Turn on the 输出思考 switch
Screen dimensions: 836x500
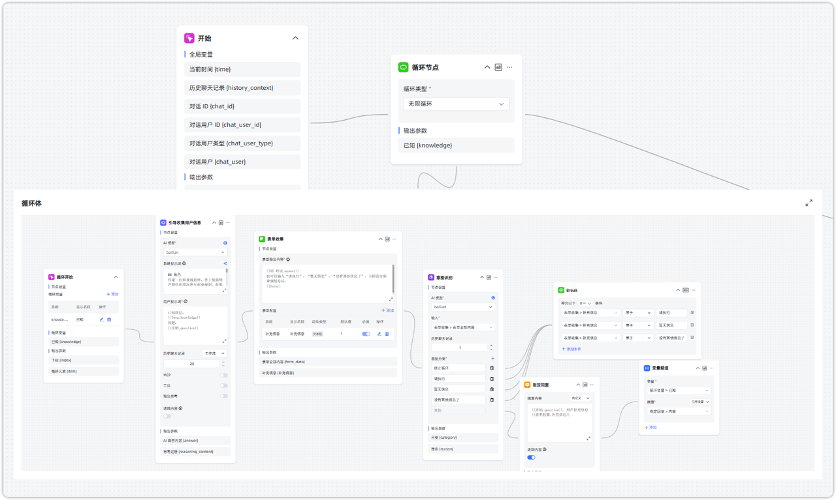pyautogui.click(x=224, y=396)
